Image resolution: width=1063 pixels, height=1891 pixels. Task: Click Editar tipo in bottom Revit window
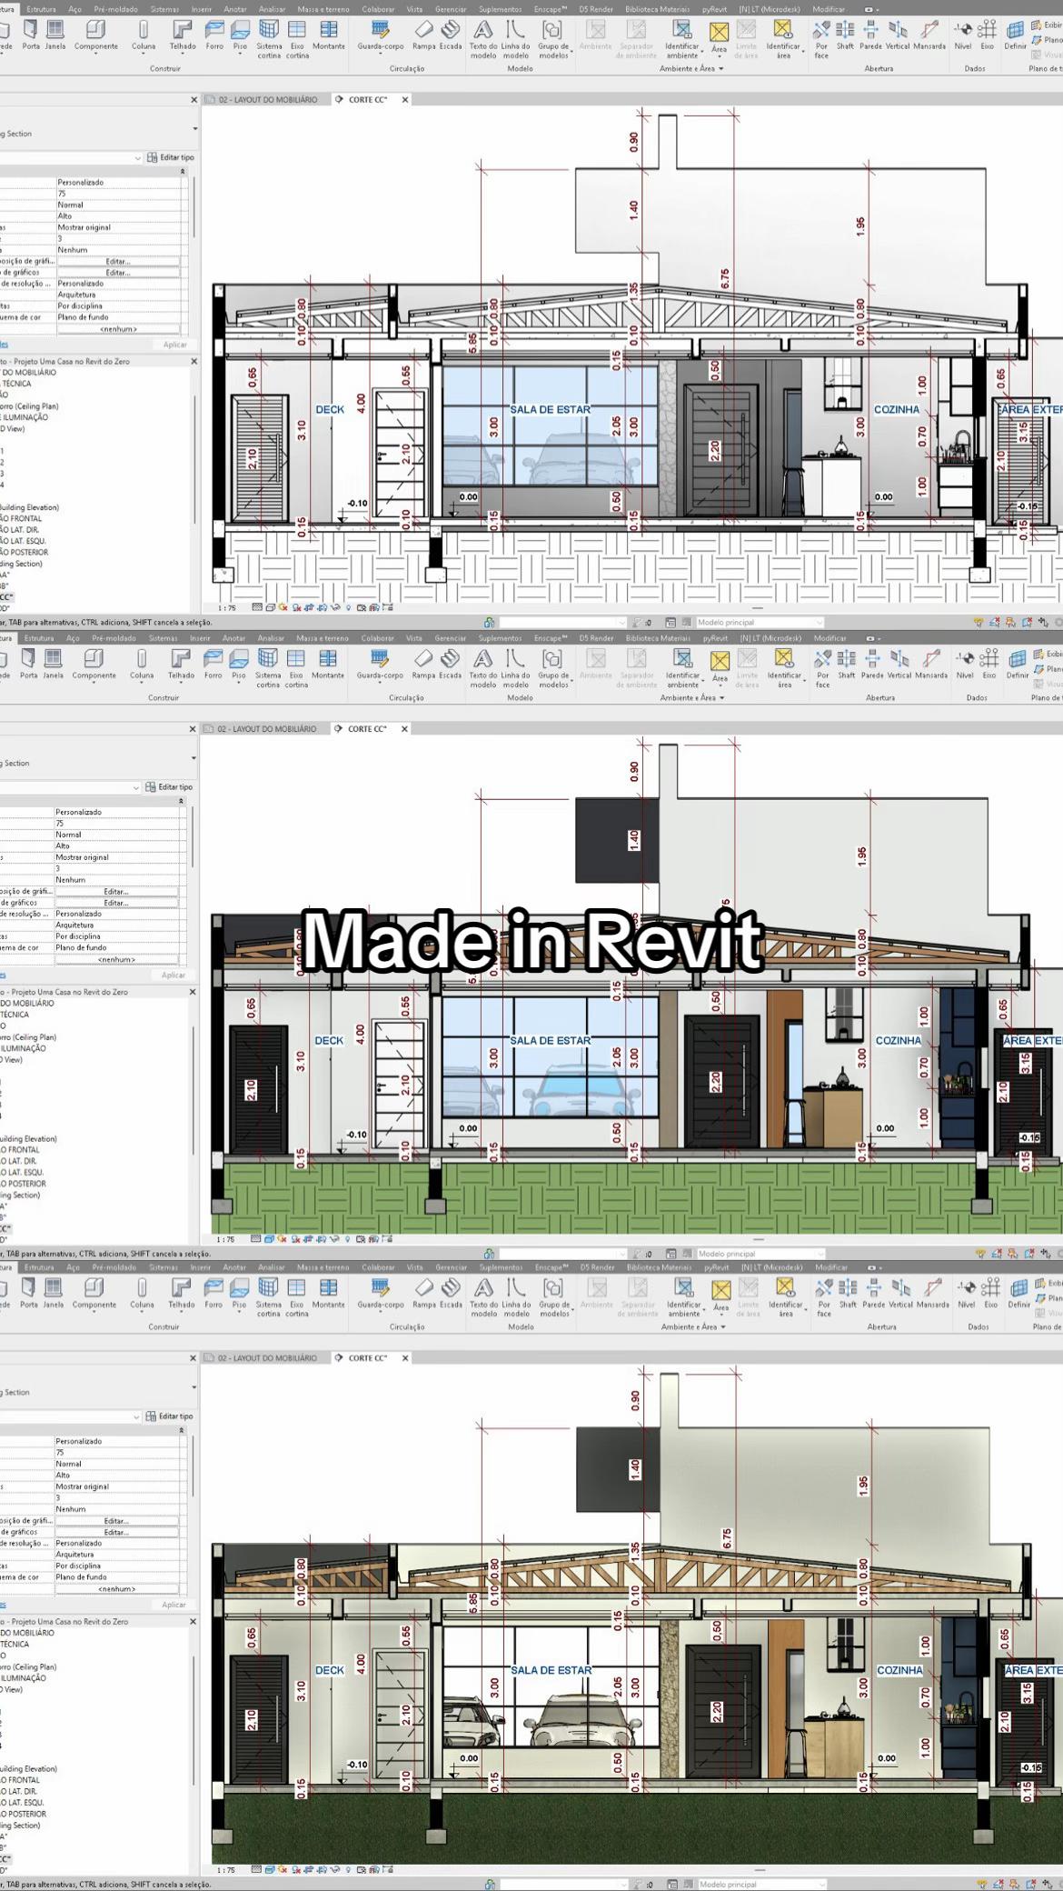(170, 1416)
